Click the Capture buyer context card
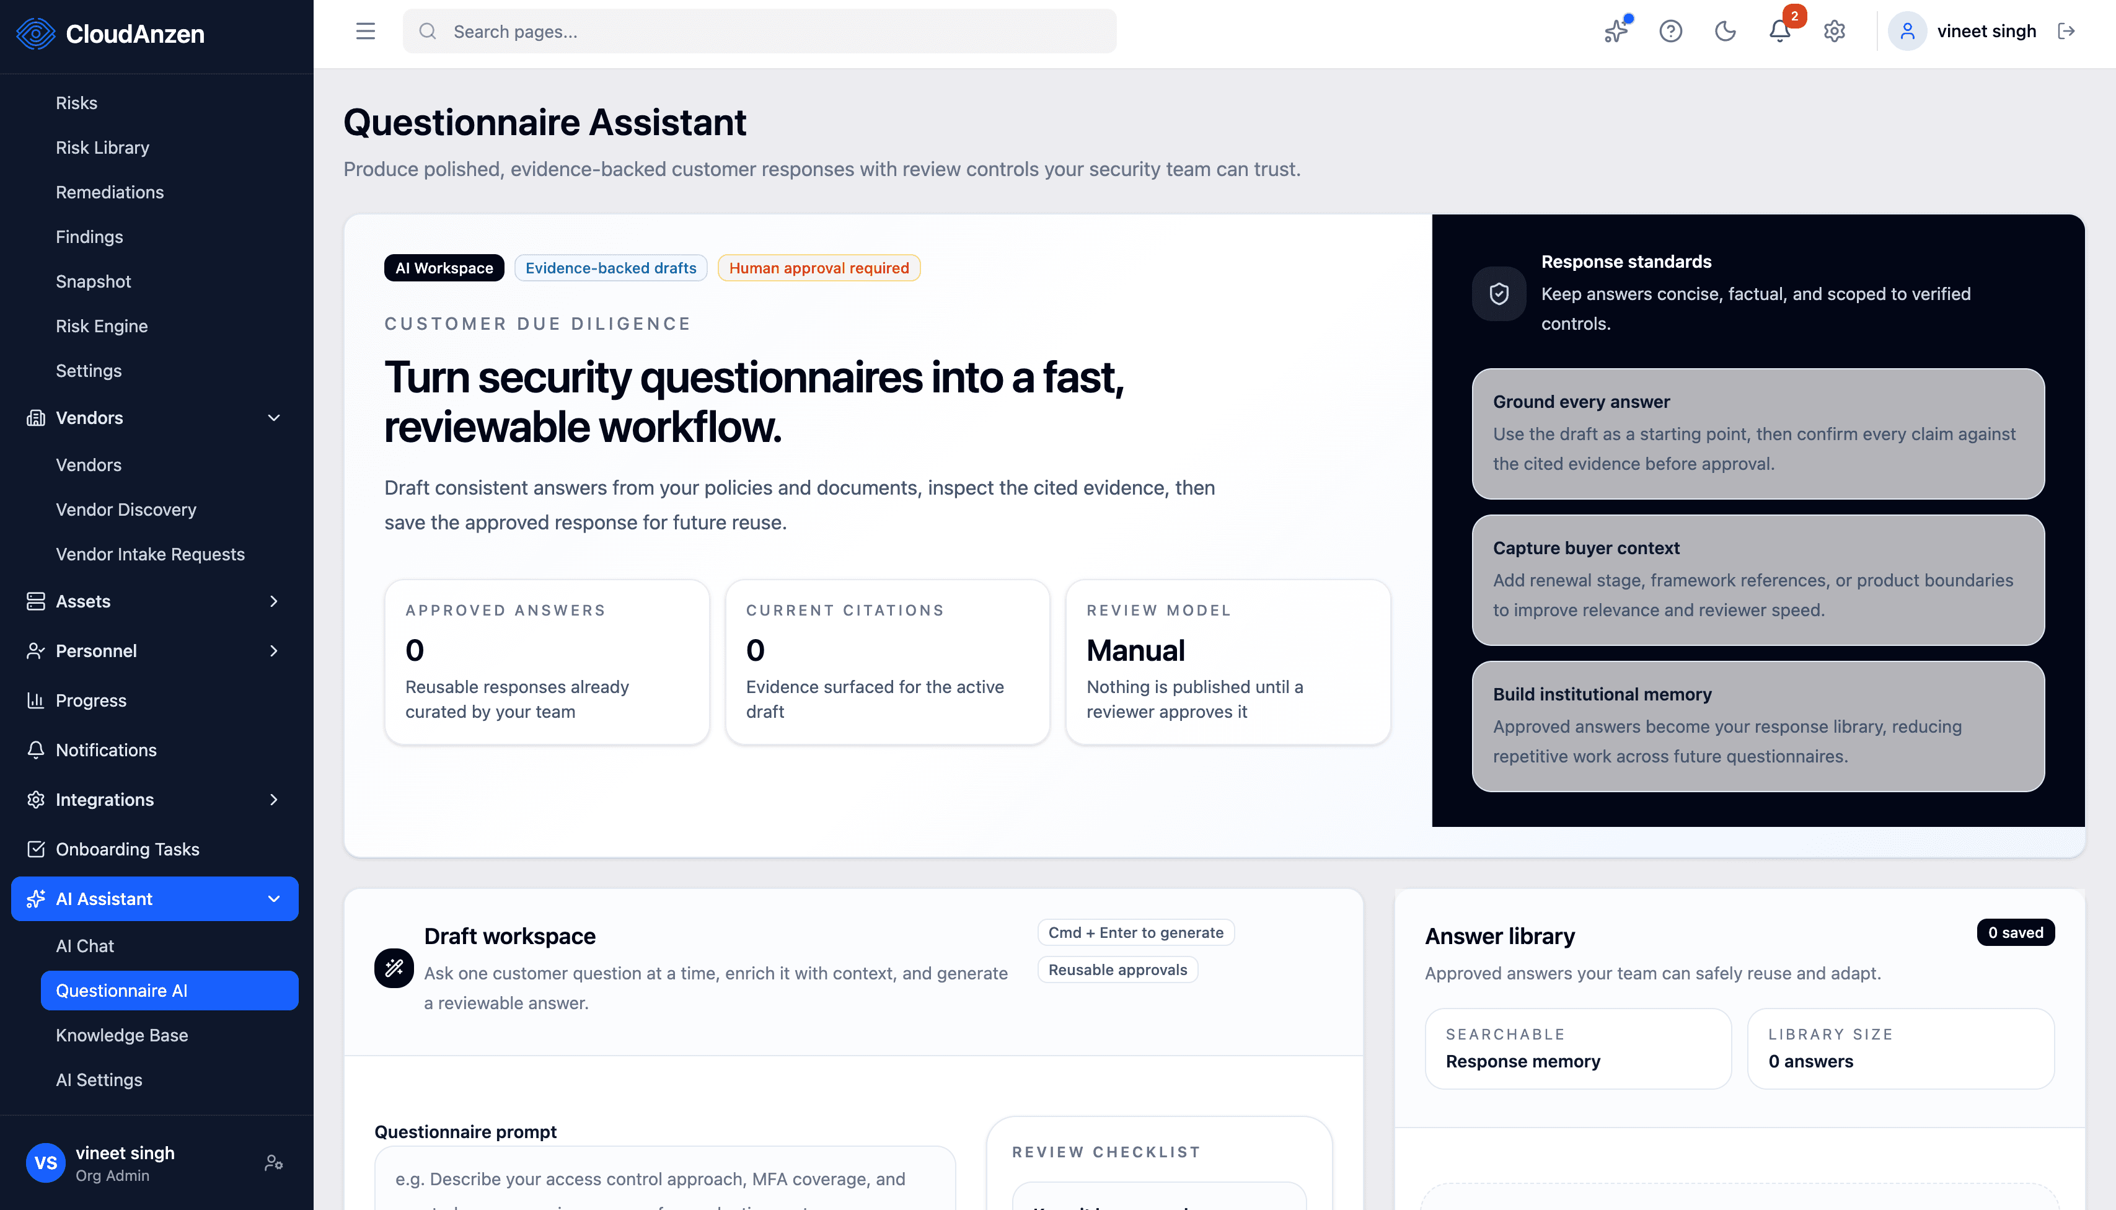 tap(1758, 580)
